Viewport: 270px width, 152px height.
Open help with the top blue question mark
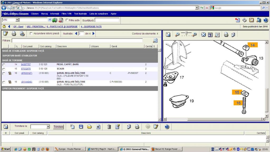pos(266,20)
